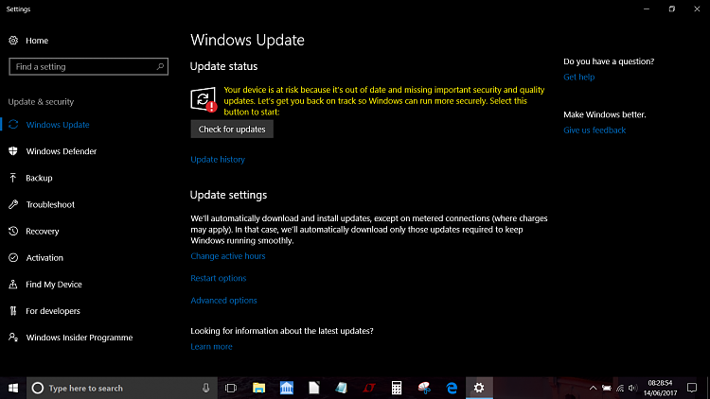Click the Wi-Fi network tray icon
Screen dimensions: 710x399
click(x=620, y=389)
